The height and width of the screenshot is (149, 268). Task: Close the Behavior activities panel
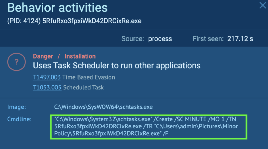click(x=263, y=5)
